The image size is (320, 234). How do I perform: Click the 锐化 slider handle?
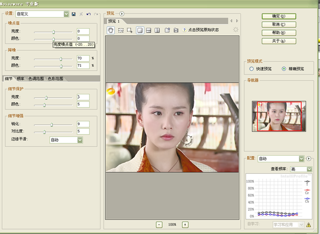pyautogui.click(x=52, y=125)
